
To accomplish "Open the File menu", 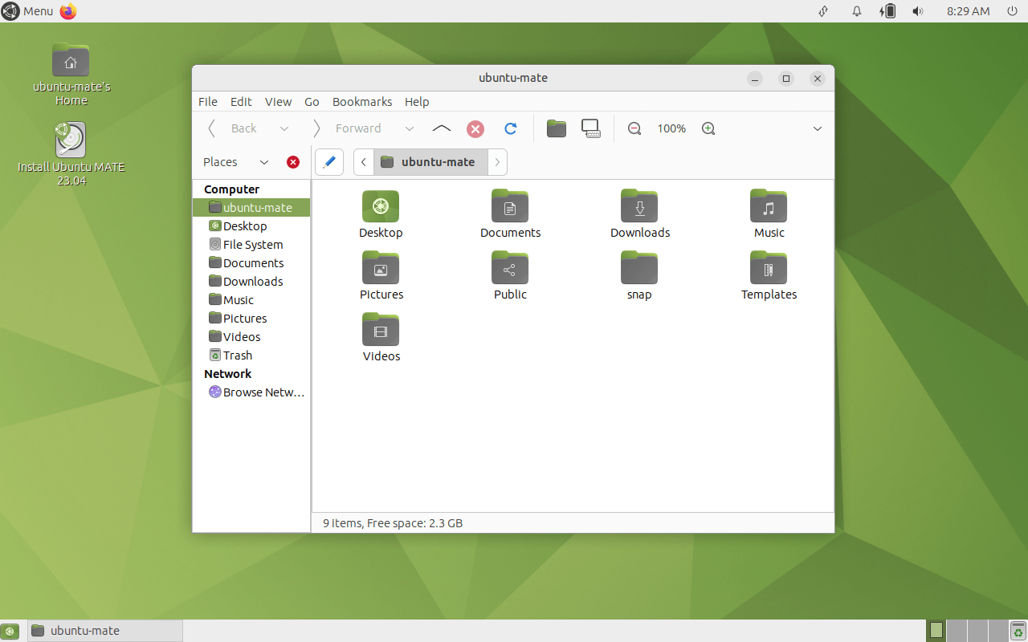I will 208,102.
